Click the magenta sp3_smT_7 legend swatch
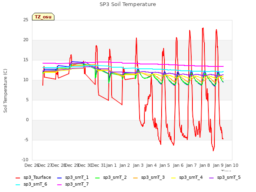Screen dimensions: 256x192 pos(60,185)
